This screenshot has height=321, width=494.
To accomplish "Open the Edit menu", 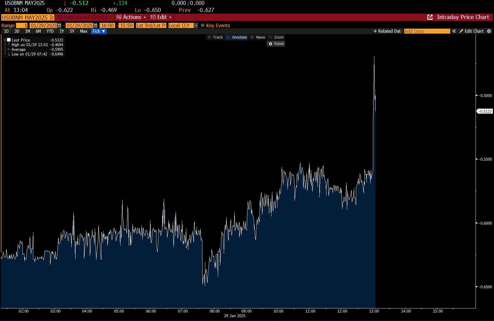I will (x=161, y=17).
